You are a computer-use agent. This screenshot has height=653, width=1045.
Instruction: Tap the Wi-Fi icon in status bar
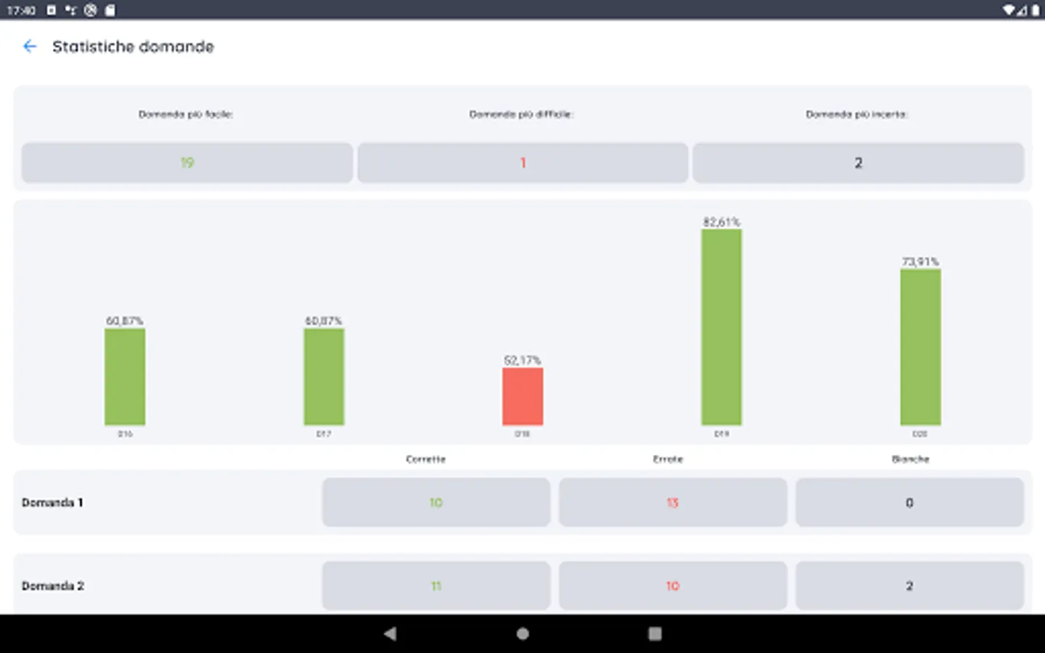pyautogui.click(x=1009, y=10)
